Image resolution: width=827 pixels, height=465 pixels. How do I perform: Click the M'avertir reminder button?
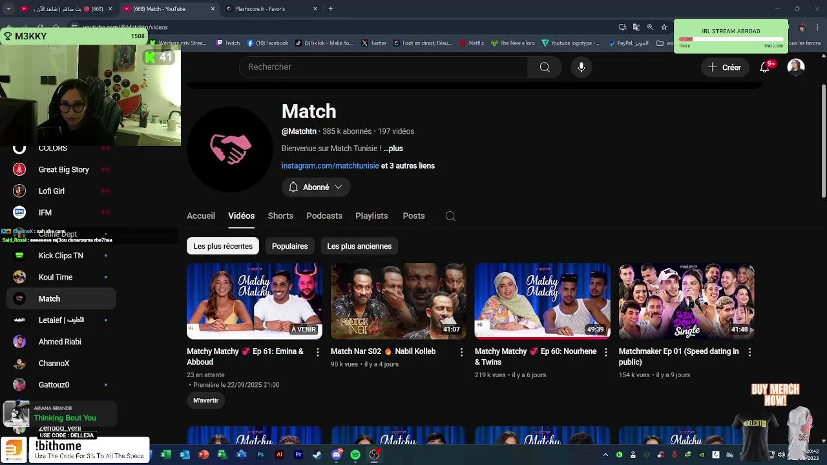coord(205,400)
